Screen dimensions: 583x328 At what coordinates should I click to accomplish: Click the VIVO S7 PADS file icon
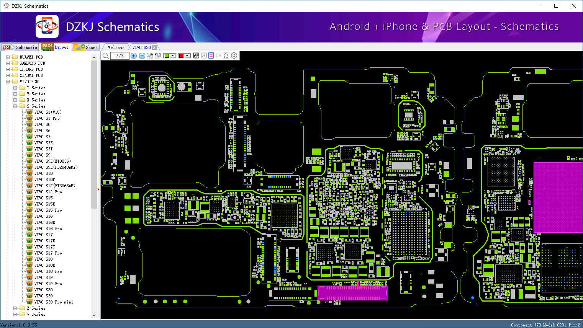pyautogui.click(x=29, y=137)
